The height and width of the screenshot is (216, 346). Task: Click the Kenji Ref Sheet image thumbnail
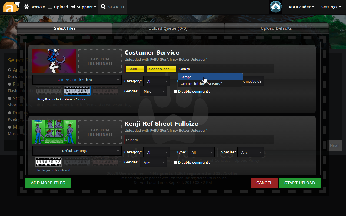[54, 132]
